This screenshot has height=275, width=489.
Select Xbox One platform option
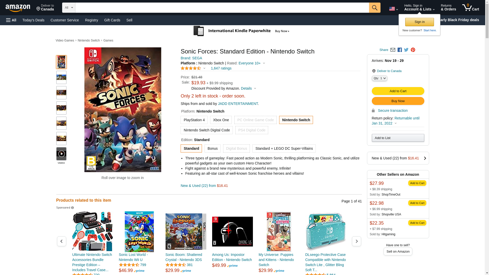[x=221, y=120]
